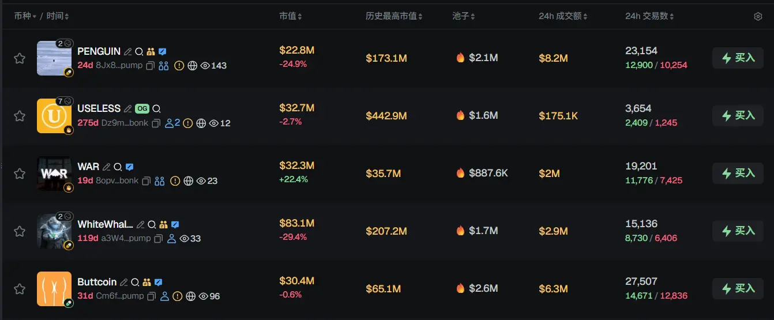Open USELESS website globe icon
The width and height of the screenshot is (774, 320).
pyautogui.click(x=201, y=123)
